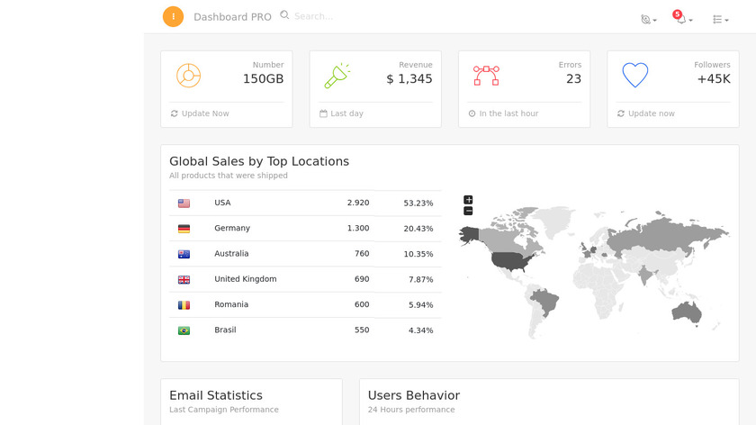This screenshot has width=756, height=425.
Task: Click the Germany flag icon
Action: [x=184, y=229]
